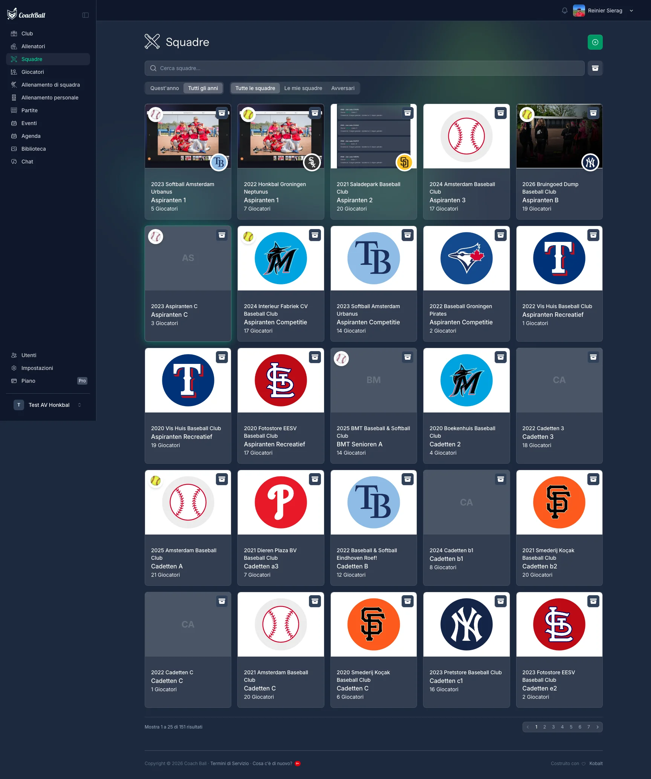Click the archive icon beside search
Screen dimensions: 651x779
(595, 68)
